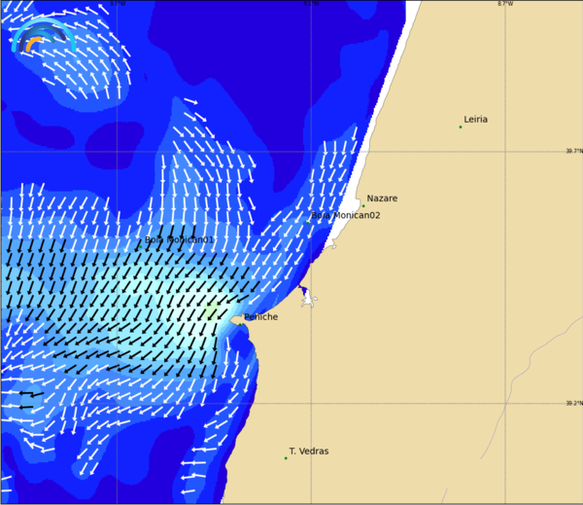Click the Boia Monican02 buoy marker

point(308,222)
